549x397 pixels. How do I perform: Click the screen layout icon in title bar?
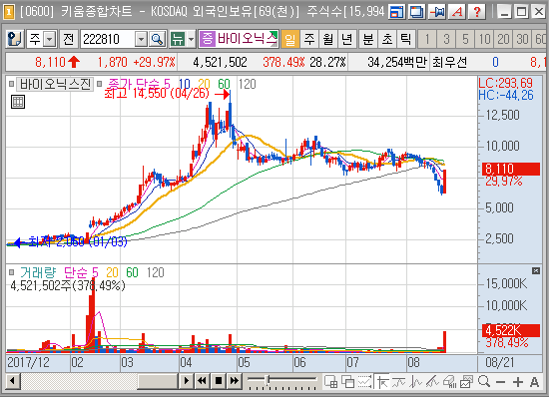coord(397,12)
